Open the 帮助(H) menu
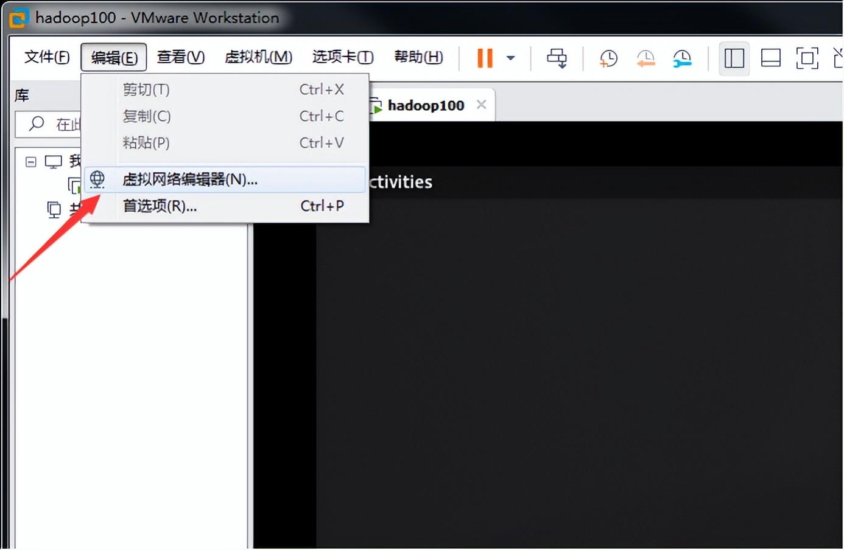This screenshot has height=550, width=844. pos(418,57)
